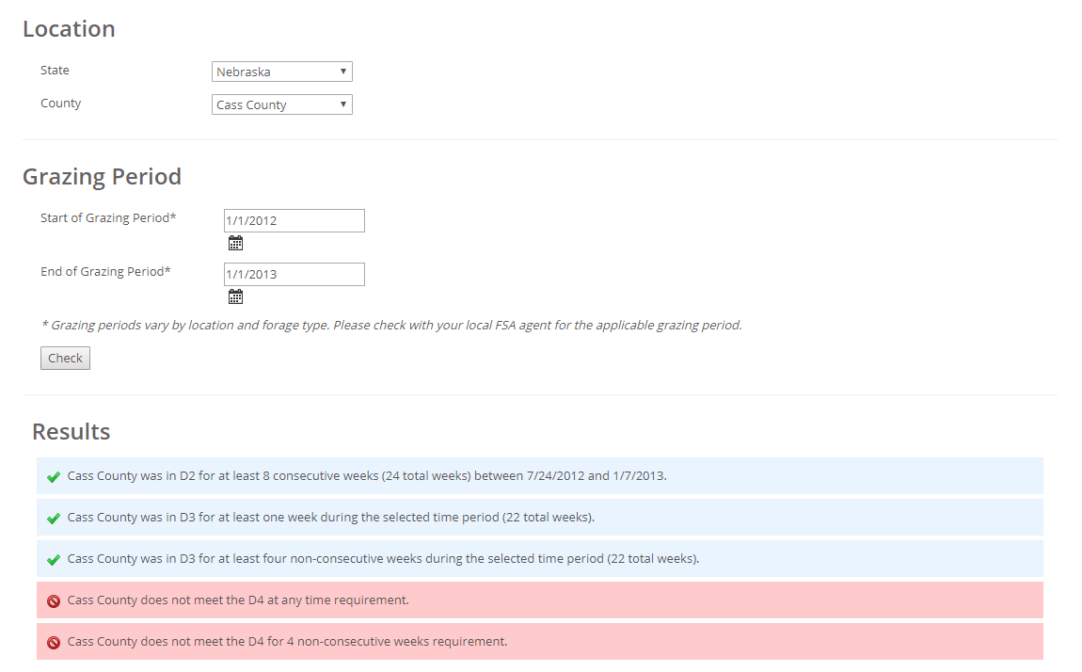
Task: Click inside the End of Grazing Period date field
Action: pos(294,273)
